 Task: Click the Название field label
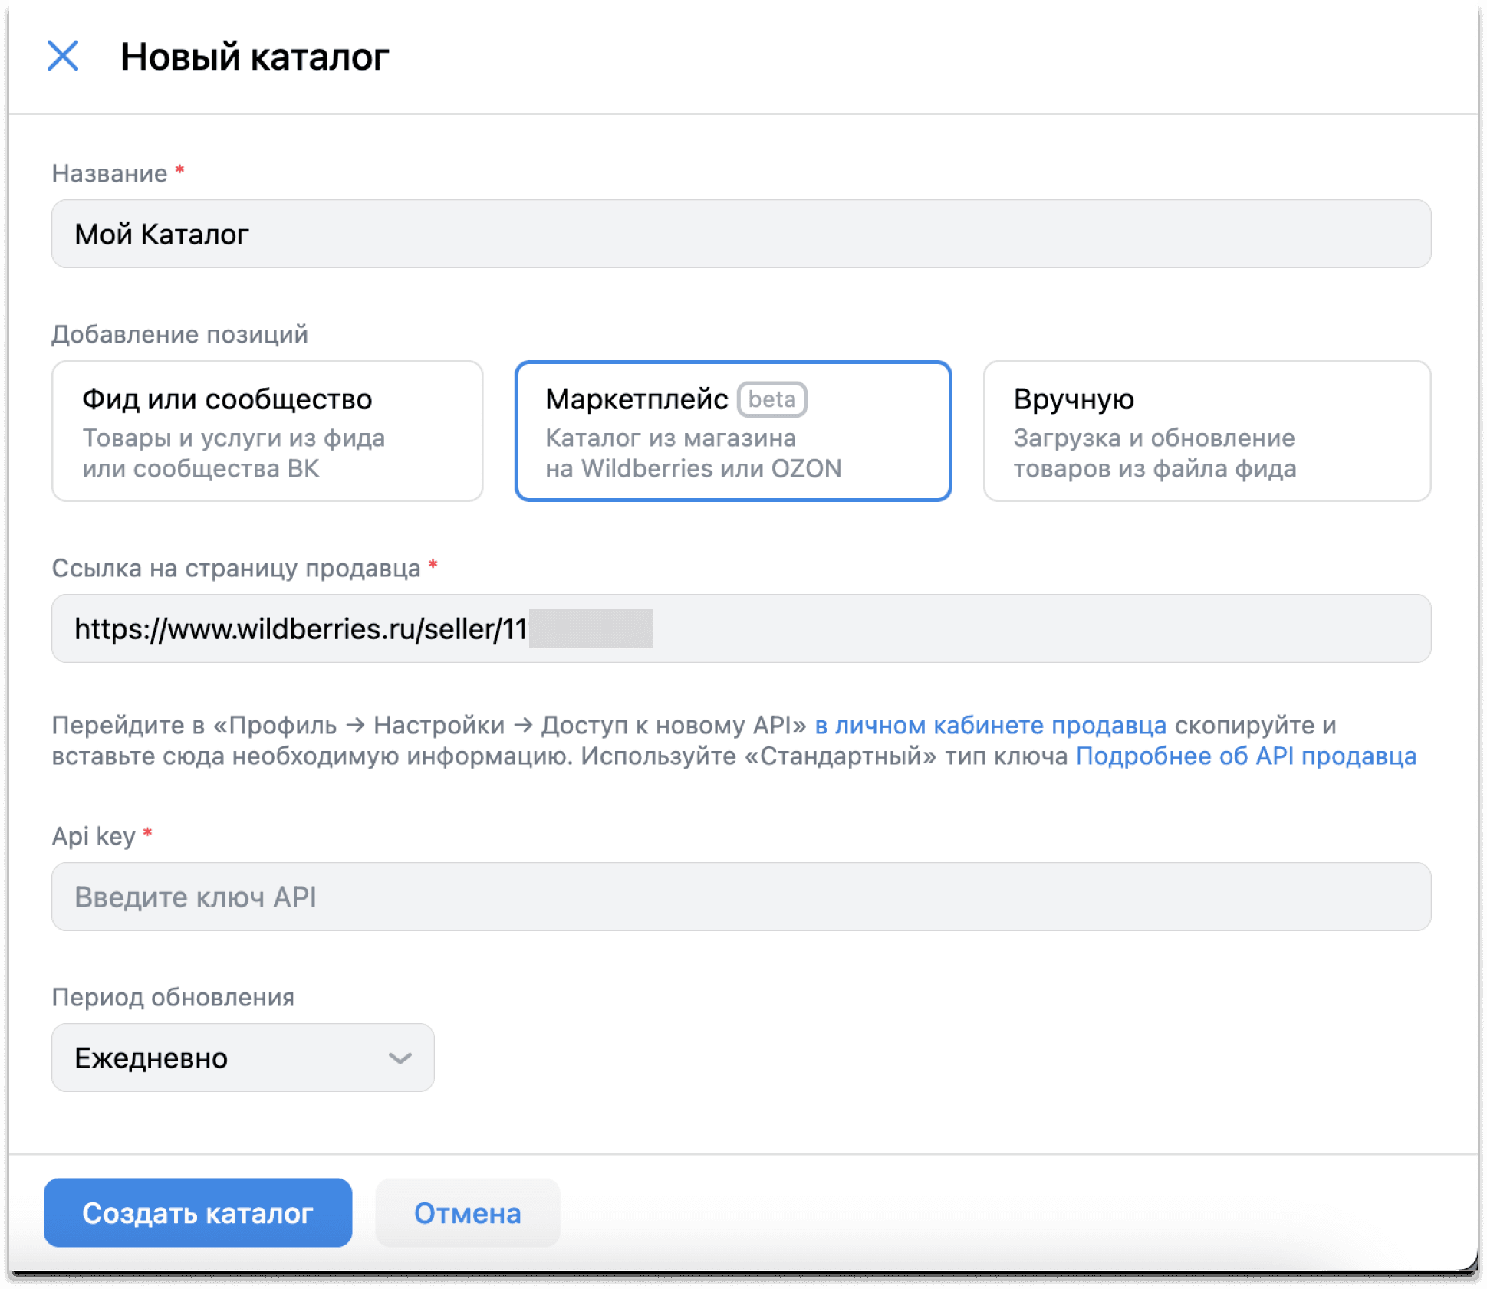(110, 174)
